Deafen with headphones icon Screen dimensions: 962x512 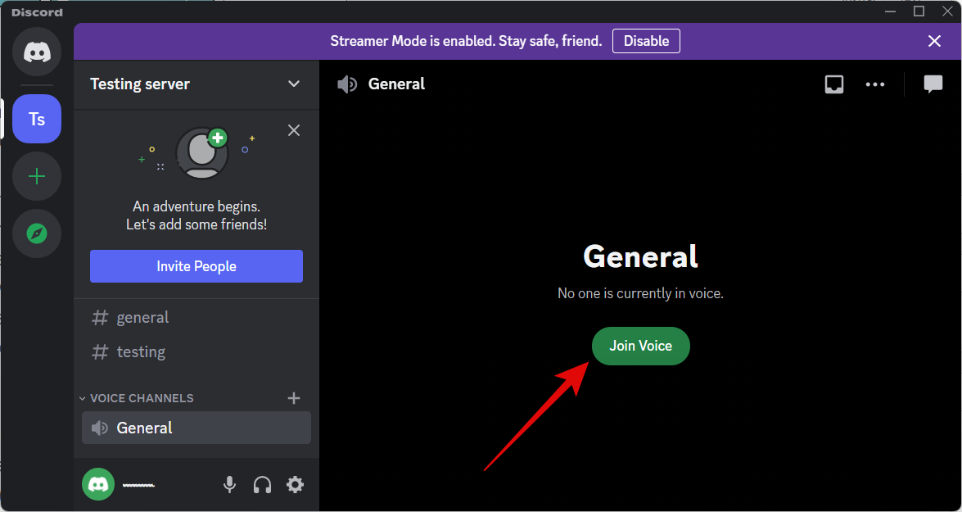[x=262, y=485]
